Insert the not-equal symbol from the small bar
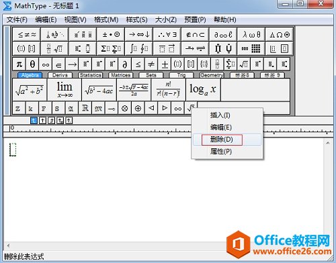336x263 pixels. click(x=151, y=64)
